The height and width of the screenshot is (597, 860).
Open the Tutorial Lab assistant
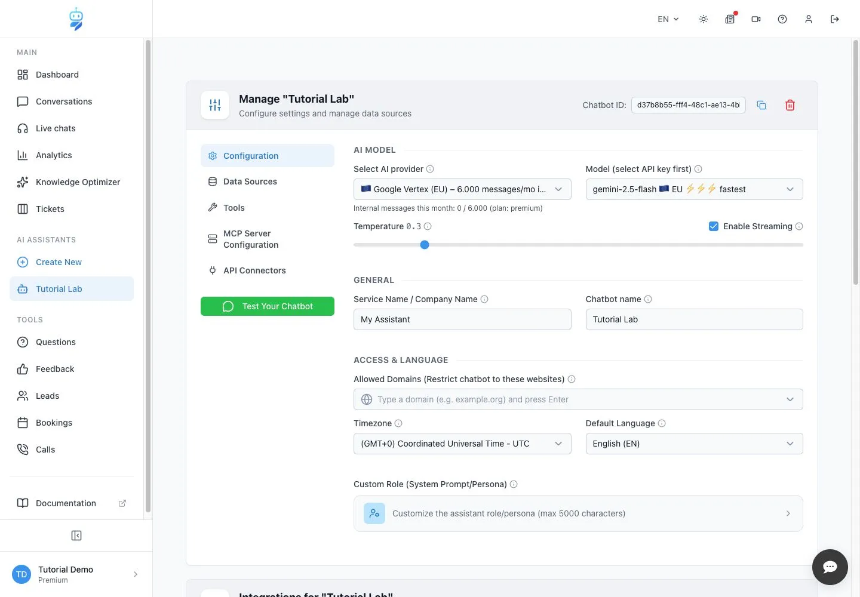click(72, 289)
